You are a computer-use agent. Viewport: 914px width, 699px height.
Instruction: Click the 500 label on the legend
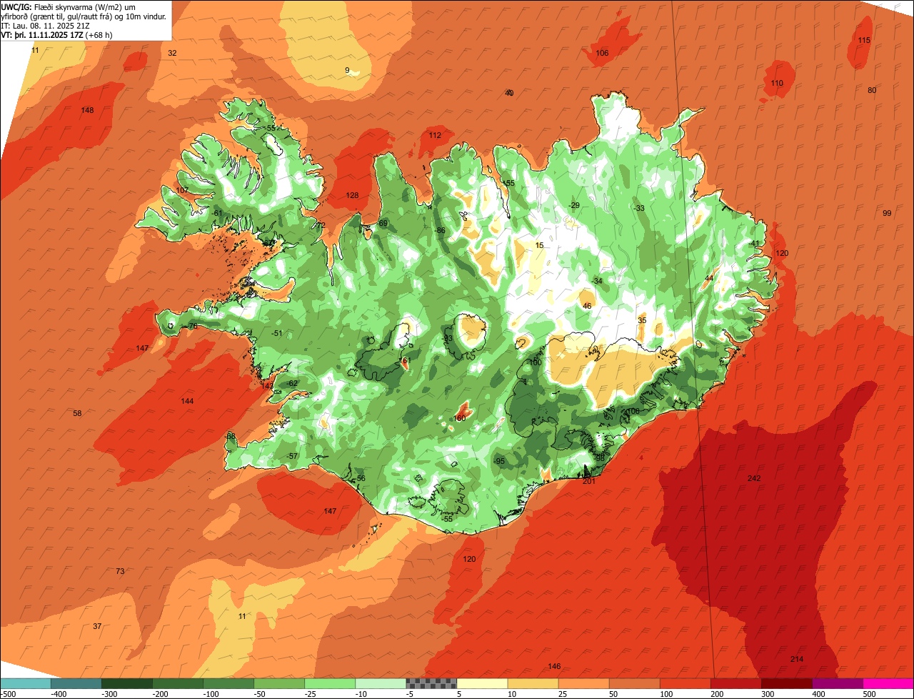pyautogui.click(x=869, y=693)
